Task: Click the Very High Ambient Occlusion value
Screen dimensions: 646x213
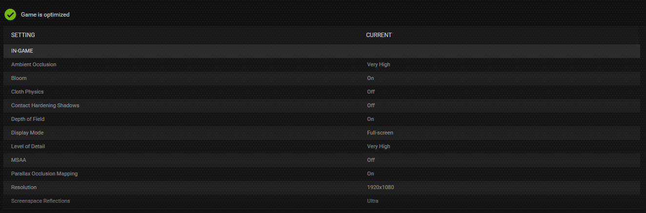Action: [379, 64]
